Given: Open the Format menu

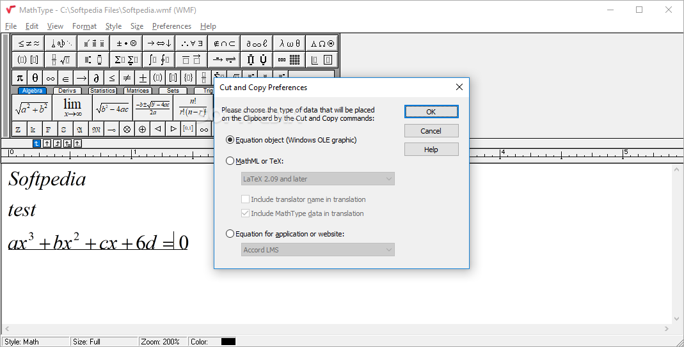Looking at the screenshot, I should point(84,26).
